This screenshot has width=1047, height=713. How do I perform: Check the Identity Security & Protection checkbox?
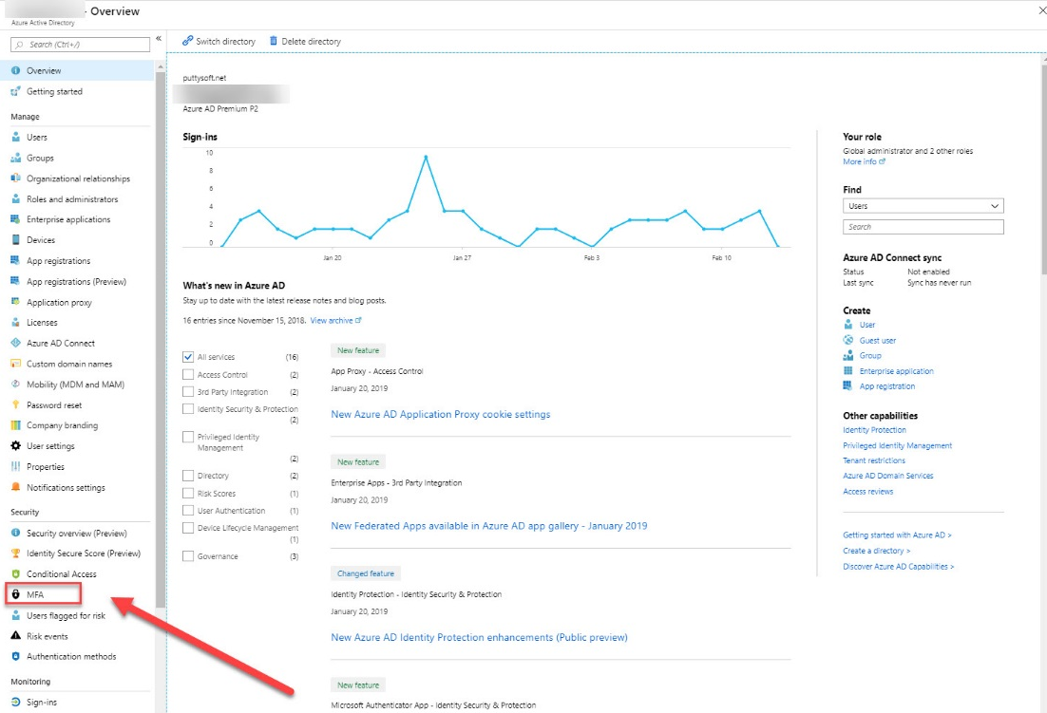pos(188,409)
